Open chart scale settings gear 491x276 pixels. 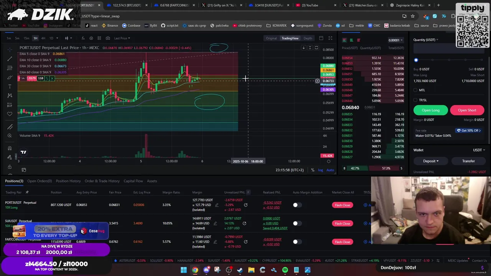328,161
